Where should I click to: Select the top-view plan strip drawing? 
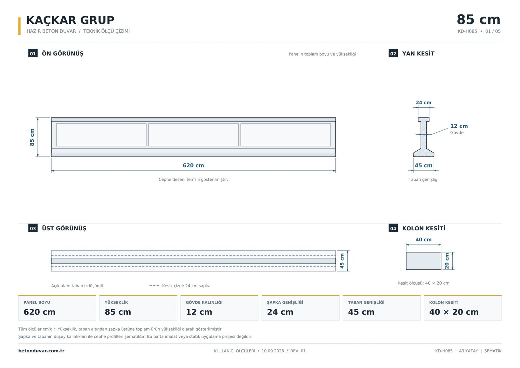pyautogui.click(x=193, y=261)
